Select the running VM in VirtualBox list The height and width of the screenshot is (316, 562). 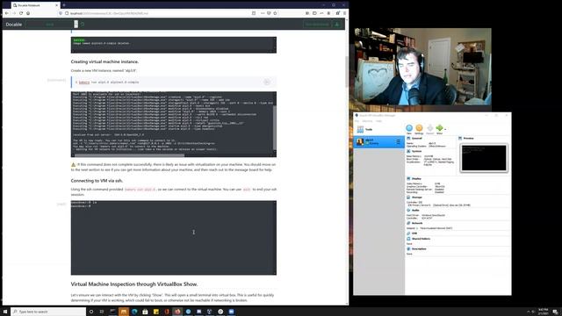(378, 142)
